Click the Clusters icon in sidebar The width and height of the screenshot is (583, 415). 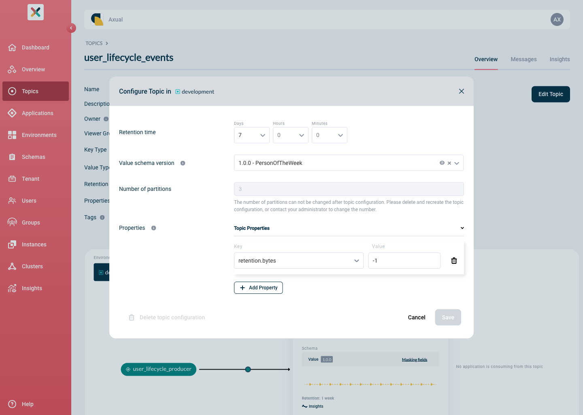(x=12, y=266)
